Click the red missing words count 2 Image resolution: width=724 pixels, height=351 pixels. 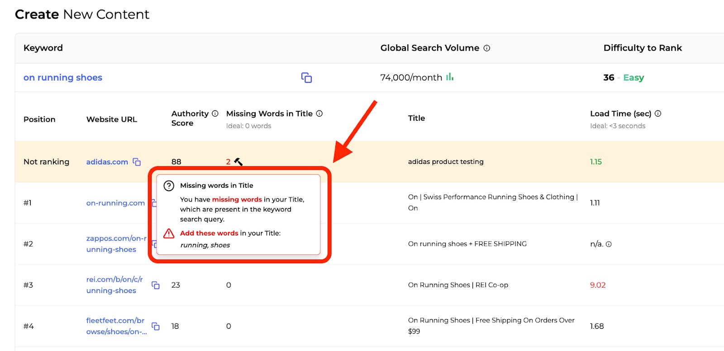pyautogui.click(x=229, y=162)
